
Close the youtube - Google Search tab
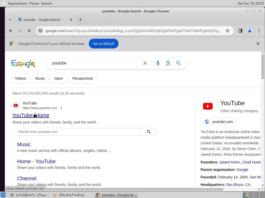click(x=71, y=20)
